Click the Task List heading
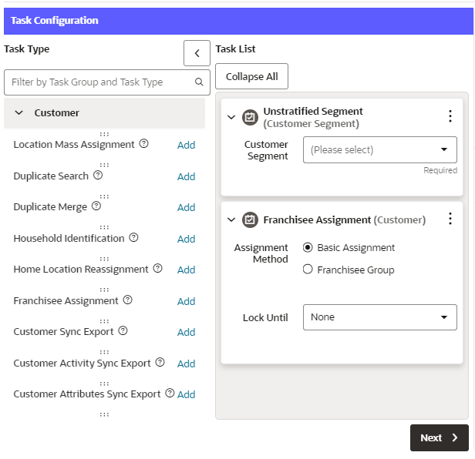Viewport: 475px width, 459px height. tap(235, 49)
